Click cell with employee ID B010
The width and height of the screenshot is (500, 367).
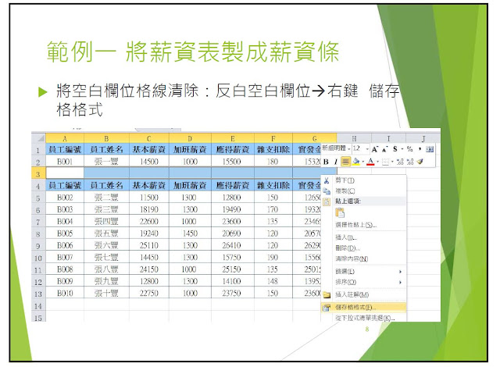coord(65,294)
